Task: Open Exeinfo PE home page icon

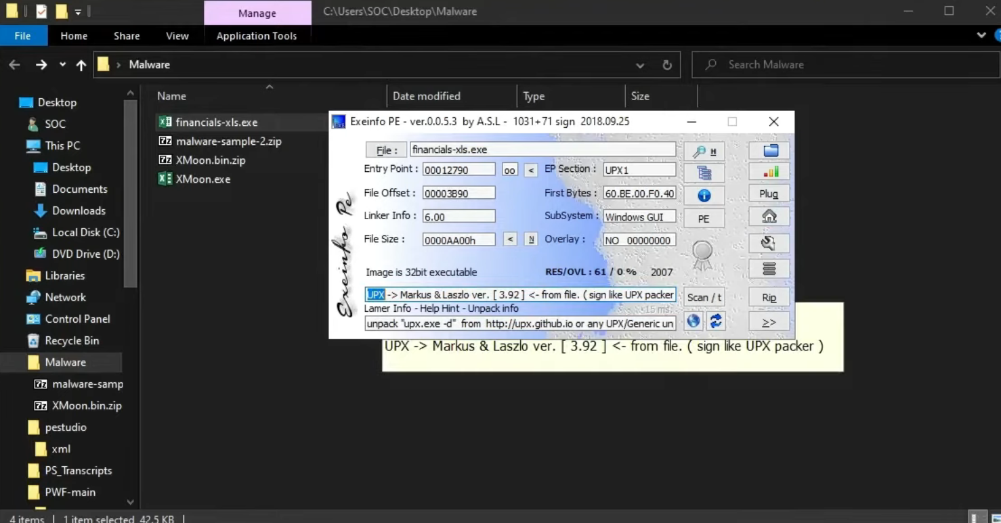Action: coord(769,217)
